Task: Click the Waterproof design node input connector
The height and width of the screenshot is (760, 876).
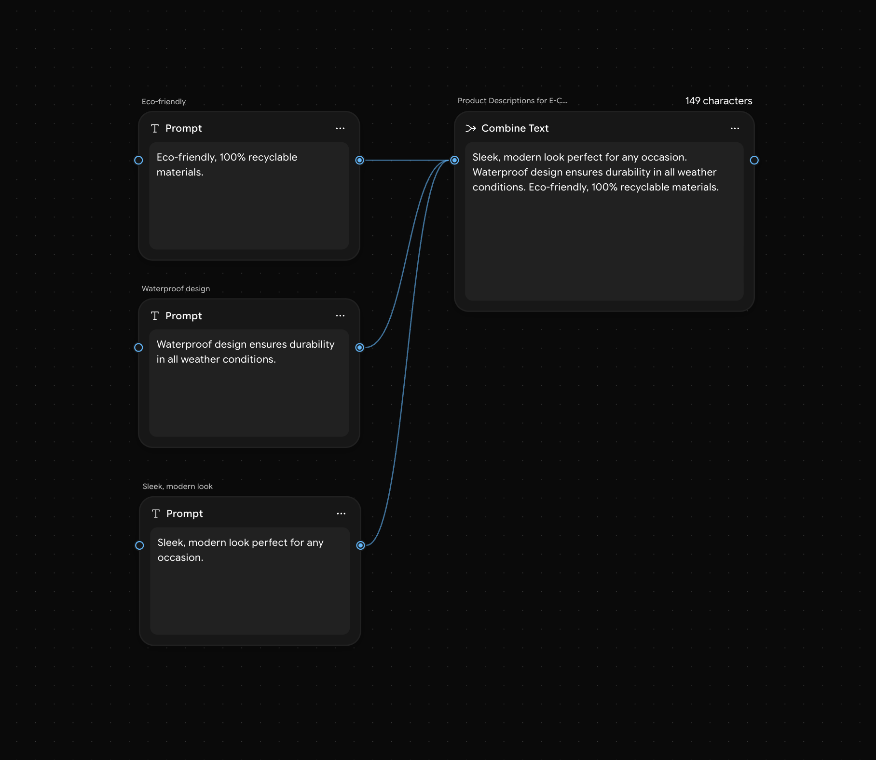Action: (x=138, y=347)
